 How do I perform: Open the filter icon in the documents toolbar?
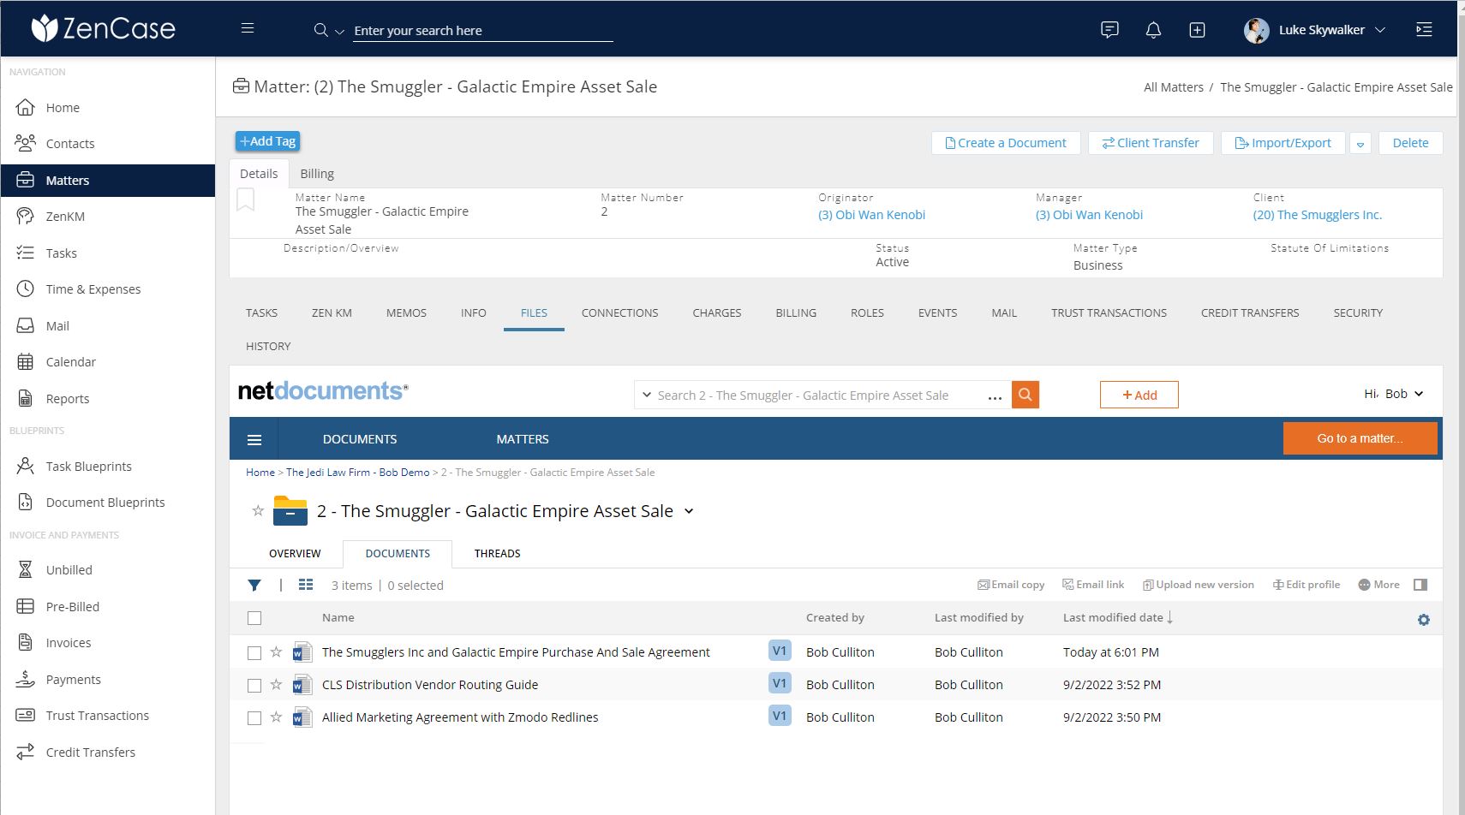coord(254,585)
